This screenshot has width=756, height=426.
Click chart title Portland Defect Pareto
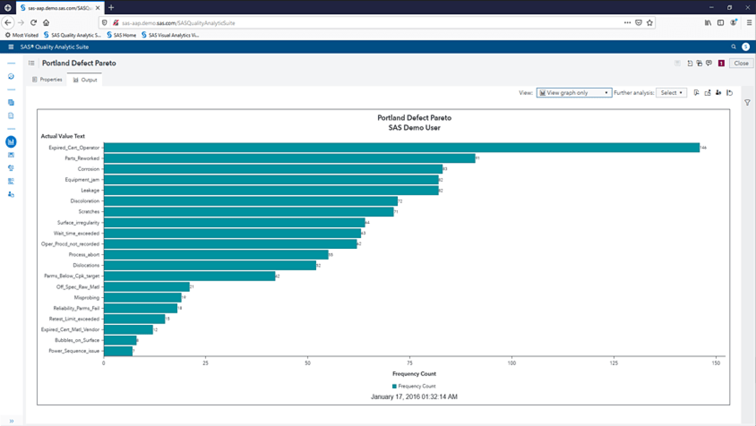(414, 118)
